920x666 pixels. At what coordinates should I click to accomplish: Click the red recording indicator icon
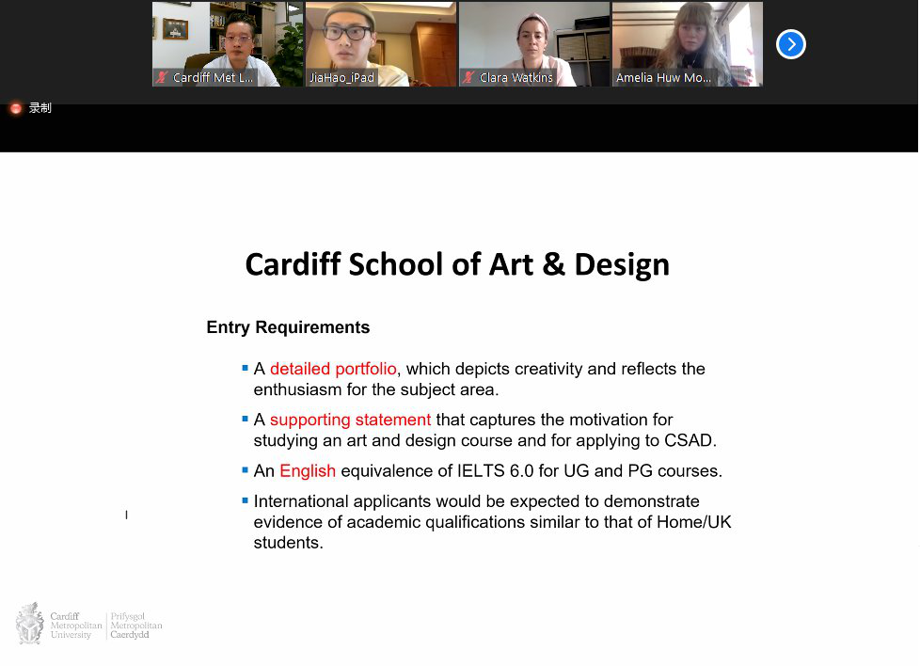(x=16, y=108)
